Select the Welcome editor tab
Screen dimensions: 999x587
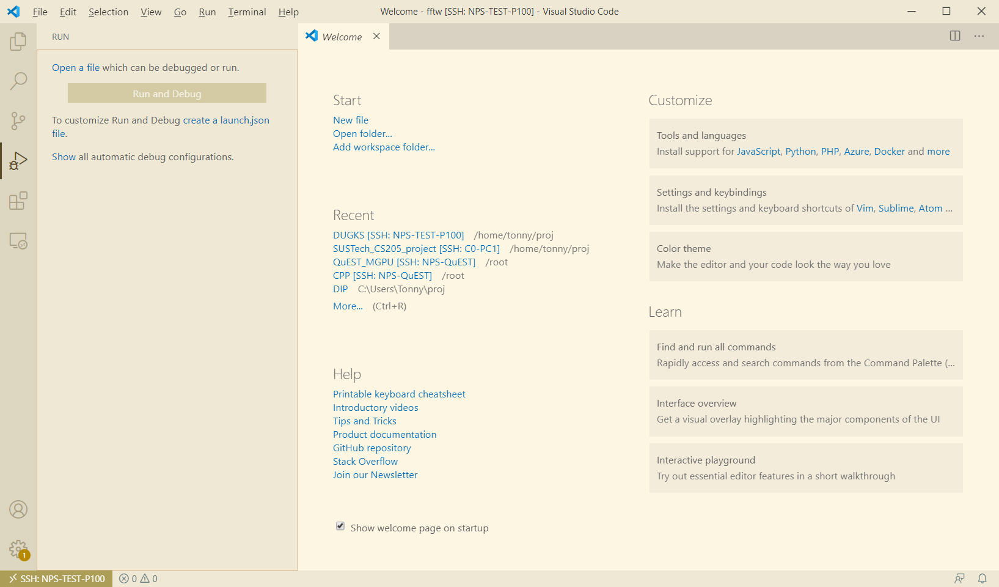pos(342,37)
